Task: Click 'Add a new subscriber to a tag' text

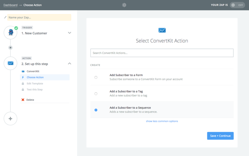Action: click(x=128, y=95)
